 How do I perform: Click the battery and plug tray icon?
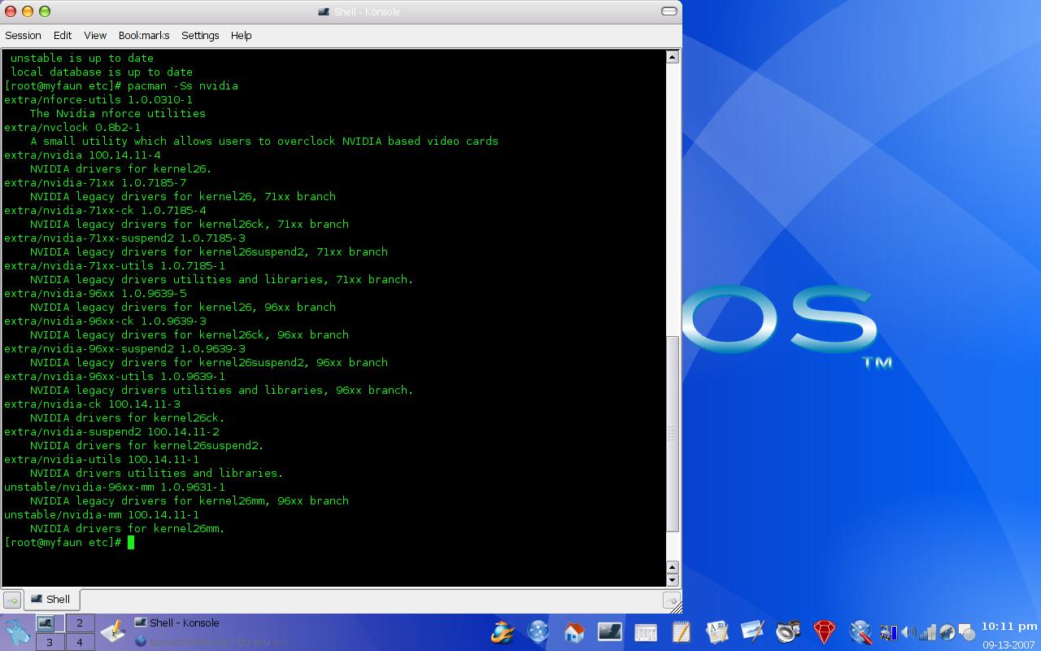(888, 632)
